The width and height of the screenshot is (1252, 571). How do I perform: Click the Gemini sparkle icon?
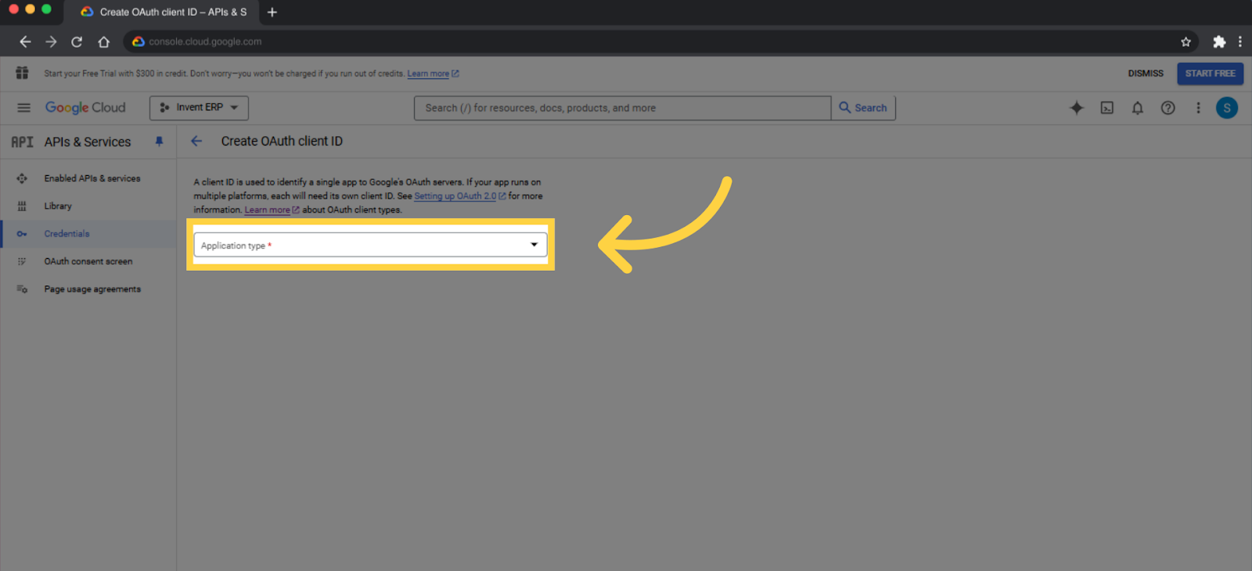(1077, 108)
